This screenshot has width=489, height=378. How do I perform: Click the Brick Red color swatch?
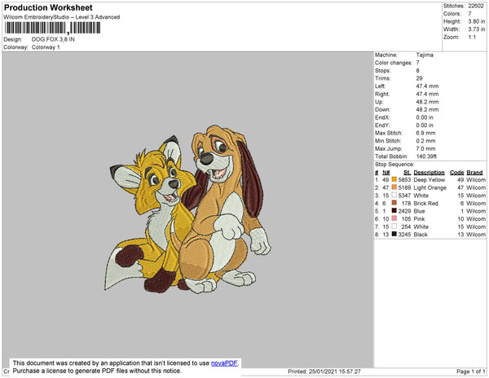point(394,203)
